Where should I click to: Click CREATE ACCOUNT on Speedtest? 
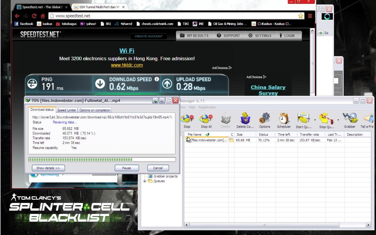coord(149,36)
